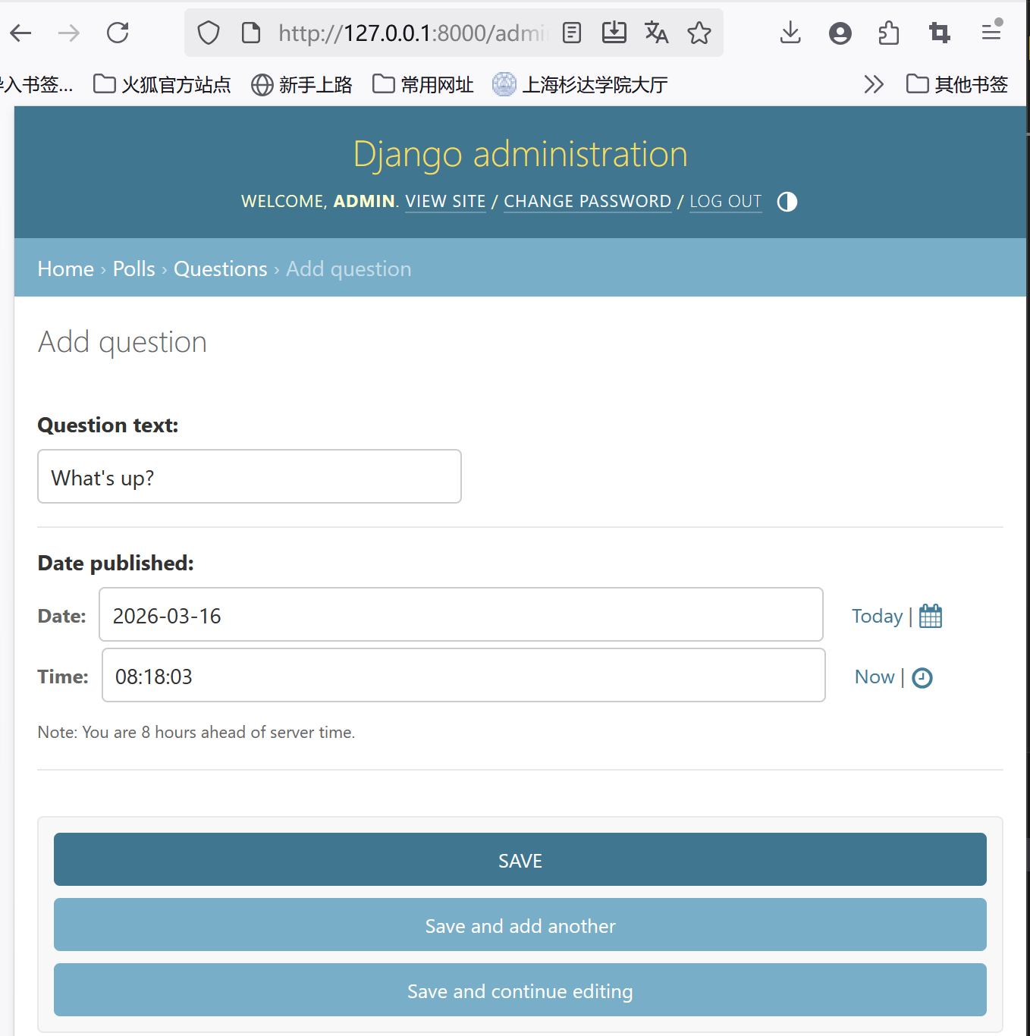Click the Today shortcut link
This screenshot has height=1036, width=1030.
point(877,616)
